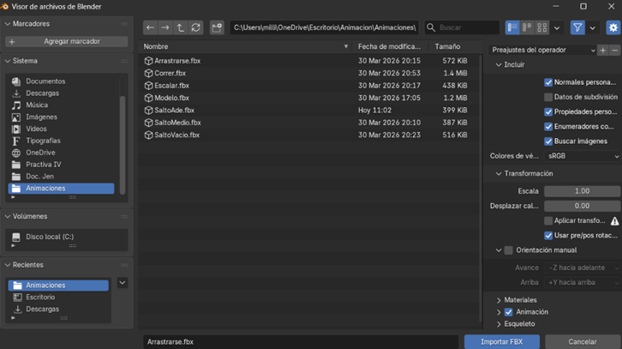
Task: Switch to horizontal list display mode
Action: (527, 27)
